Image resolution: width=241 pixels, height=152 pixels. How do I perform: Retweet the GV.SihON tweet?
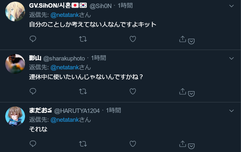[83, 39]
